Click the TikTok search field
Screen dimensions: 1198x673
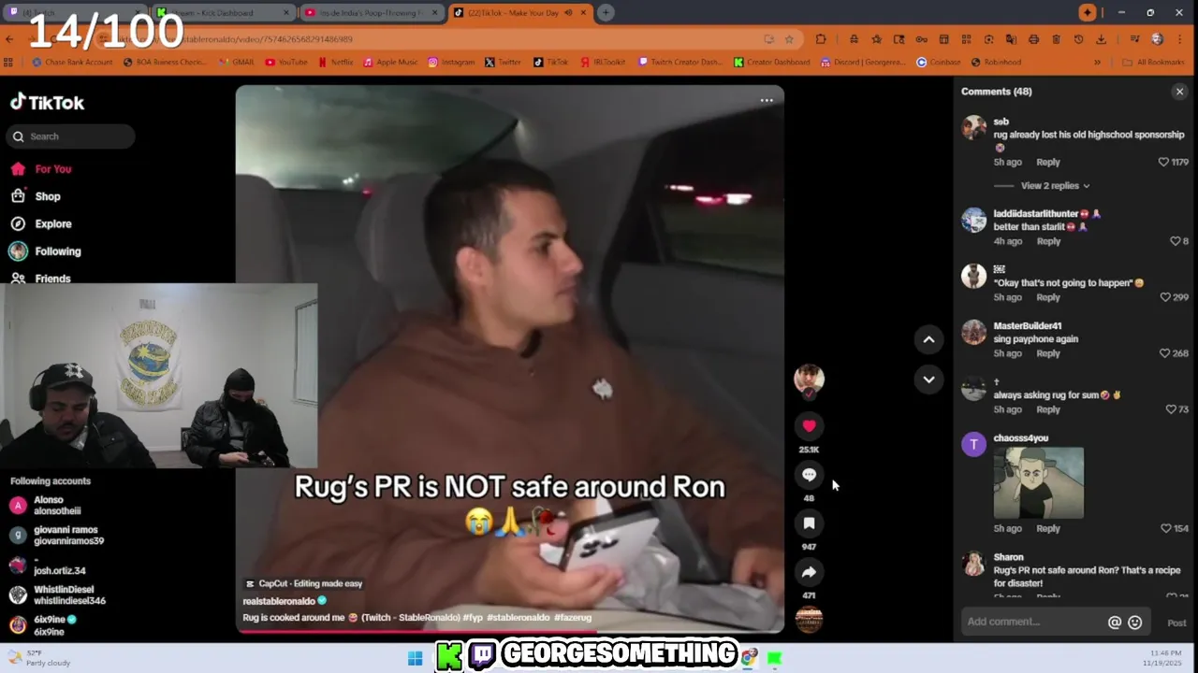(72, 136)
